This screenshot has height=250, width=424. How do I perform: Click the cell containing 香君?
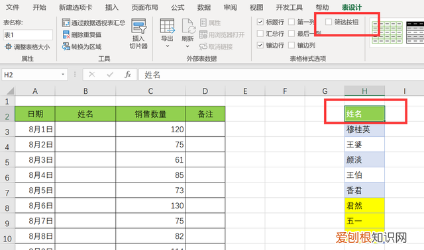pos(364,190)
